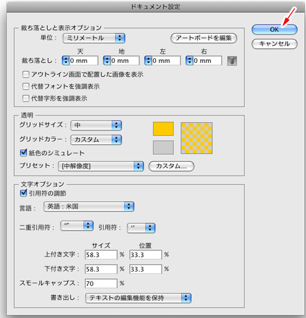Click the OK button
This screenshot has width=306, height=318.
(x=274, y=29)
